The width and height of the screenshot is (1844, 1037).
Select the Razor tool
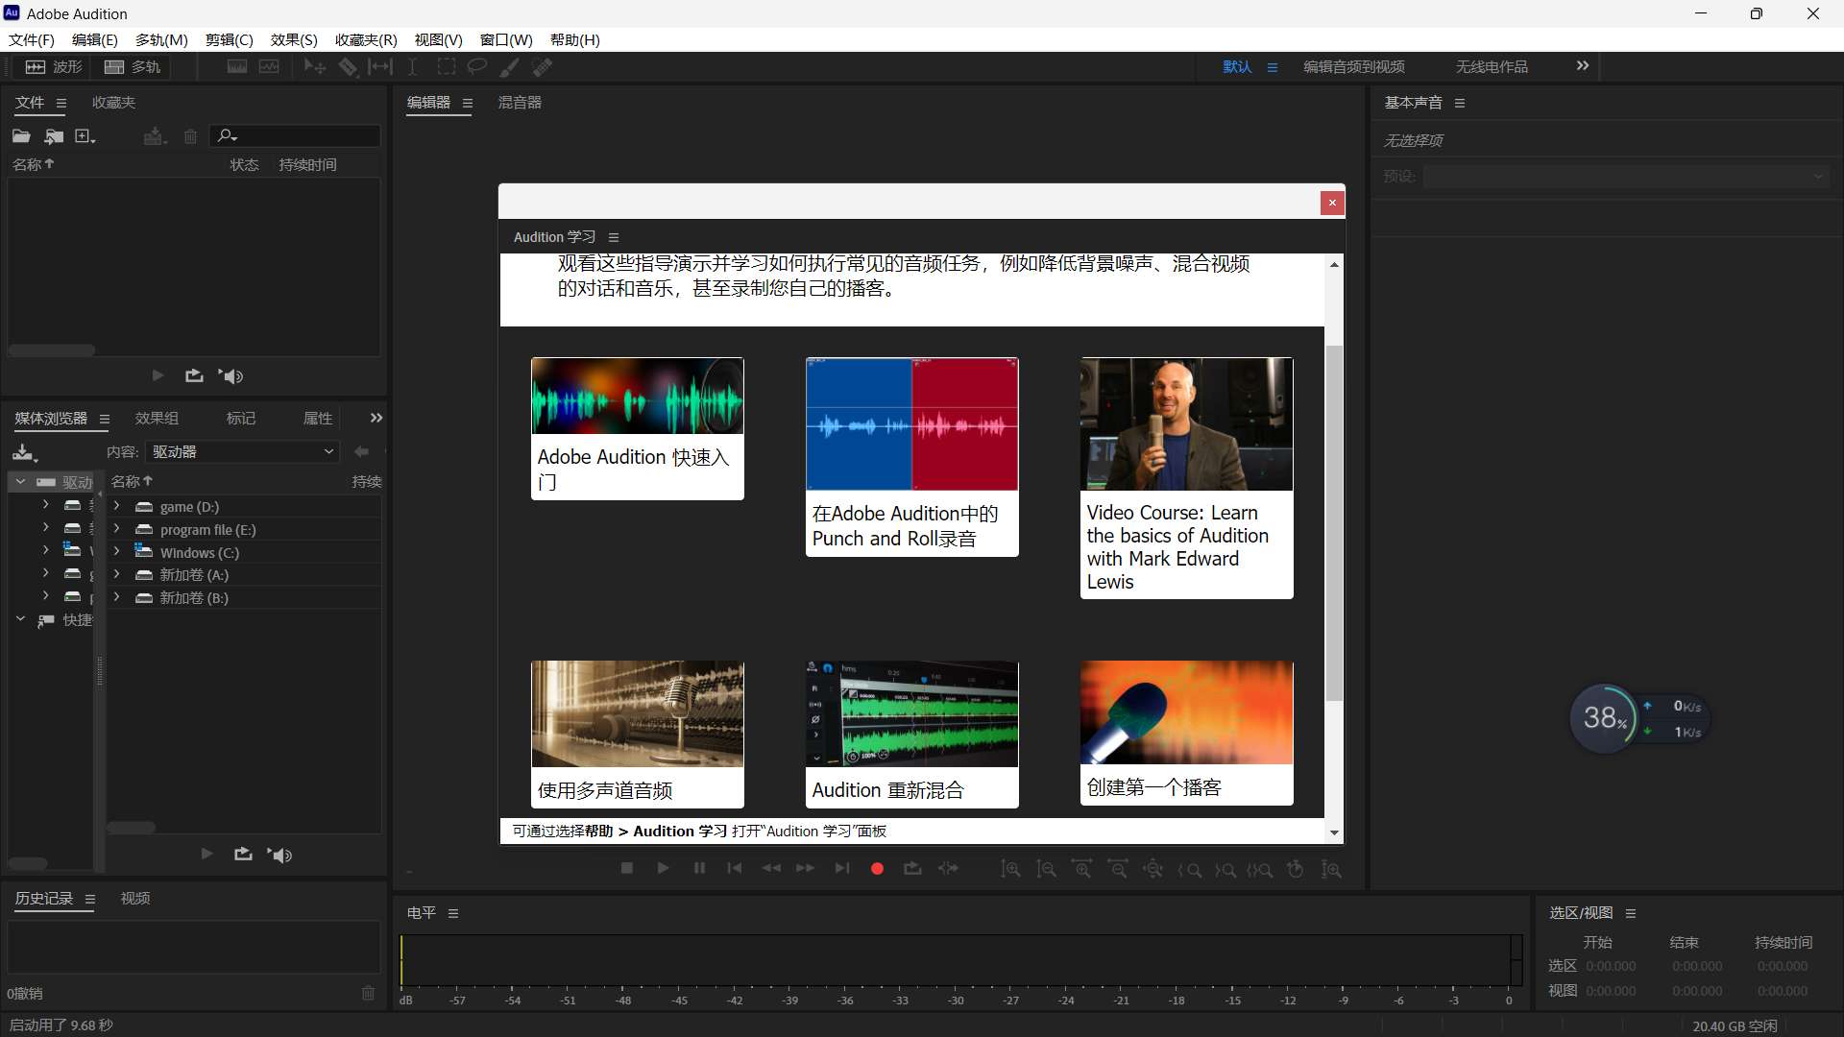click(348, 66)
